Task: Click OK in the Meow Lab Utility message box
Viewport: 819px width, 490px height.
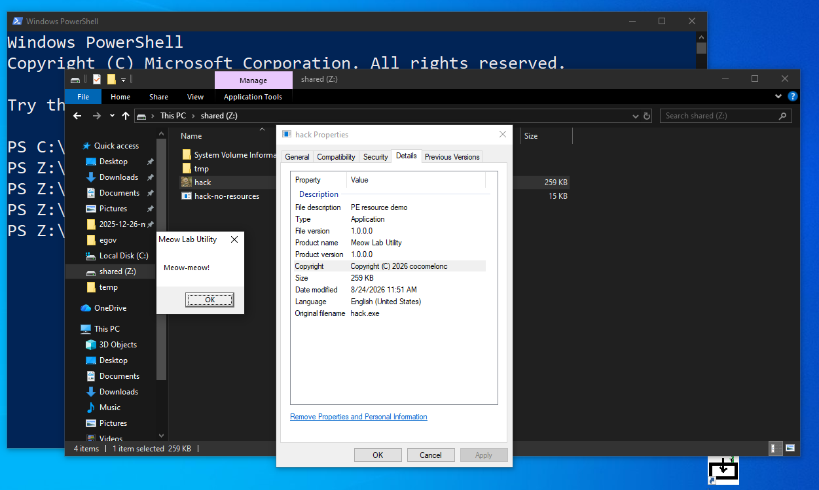Action: point(209,300)
